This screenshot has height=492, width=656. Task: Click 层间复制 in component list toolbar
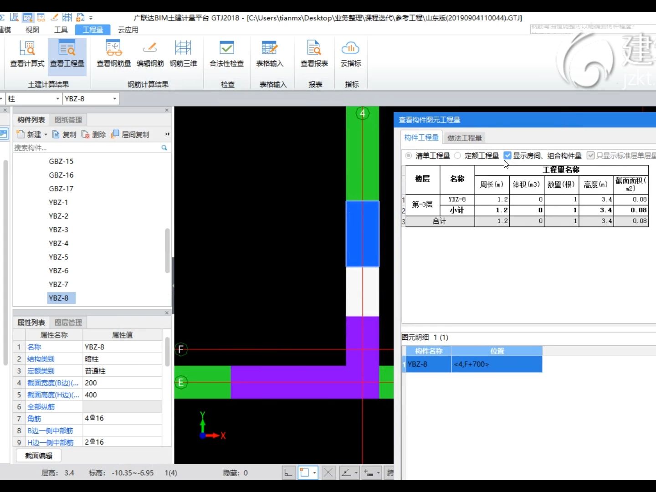coord(130,134)
